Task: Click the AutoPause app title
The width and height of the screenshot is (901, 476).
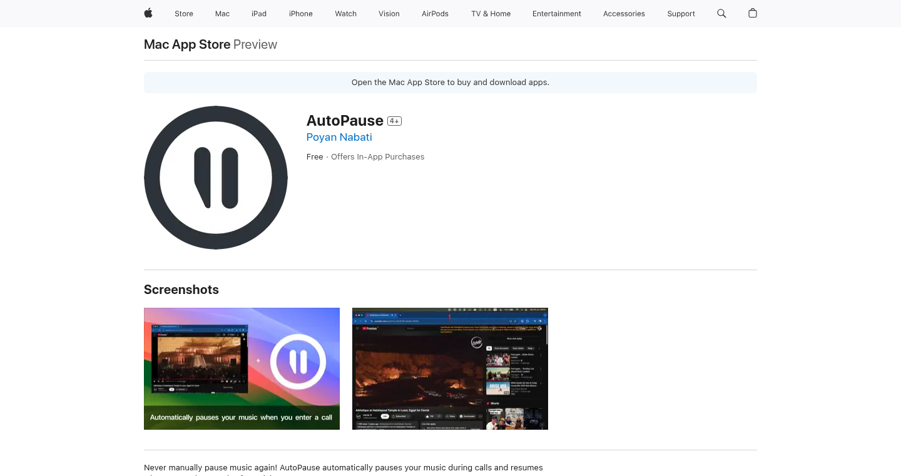Action: 345,121
